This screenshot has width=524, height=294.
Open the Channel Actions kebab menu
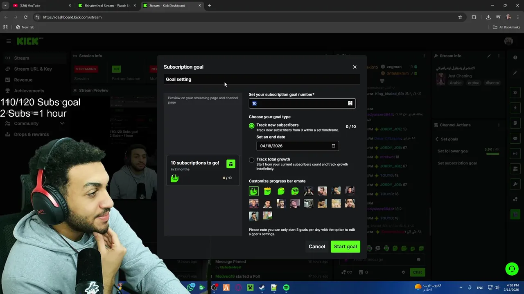(499, 125)
